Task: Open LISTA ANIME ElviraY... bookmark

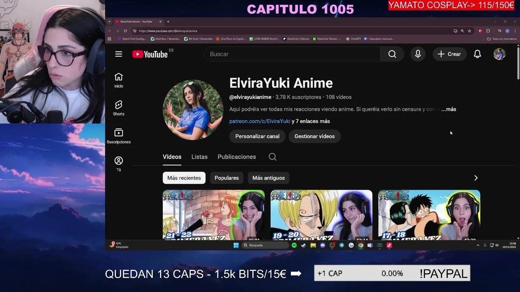Action: [x=264, y=39]
